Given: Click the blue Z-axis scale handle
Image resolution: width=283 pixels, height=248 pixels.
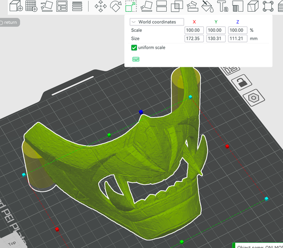Looking at the screenshot, I should tap(141, 112).
